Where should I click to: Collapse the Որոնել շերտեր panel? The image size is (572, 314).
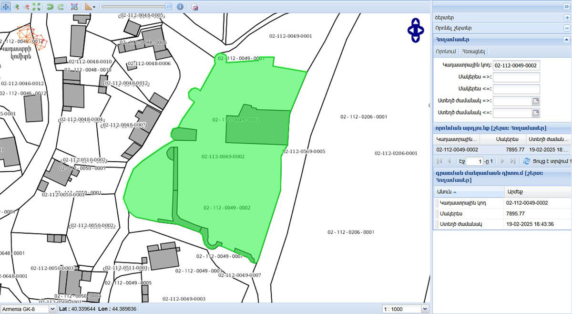point(567,28)
